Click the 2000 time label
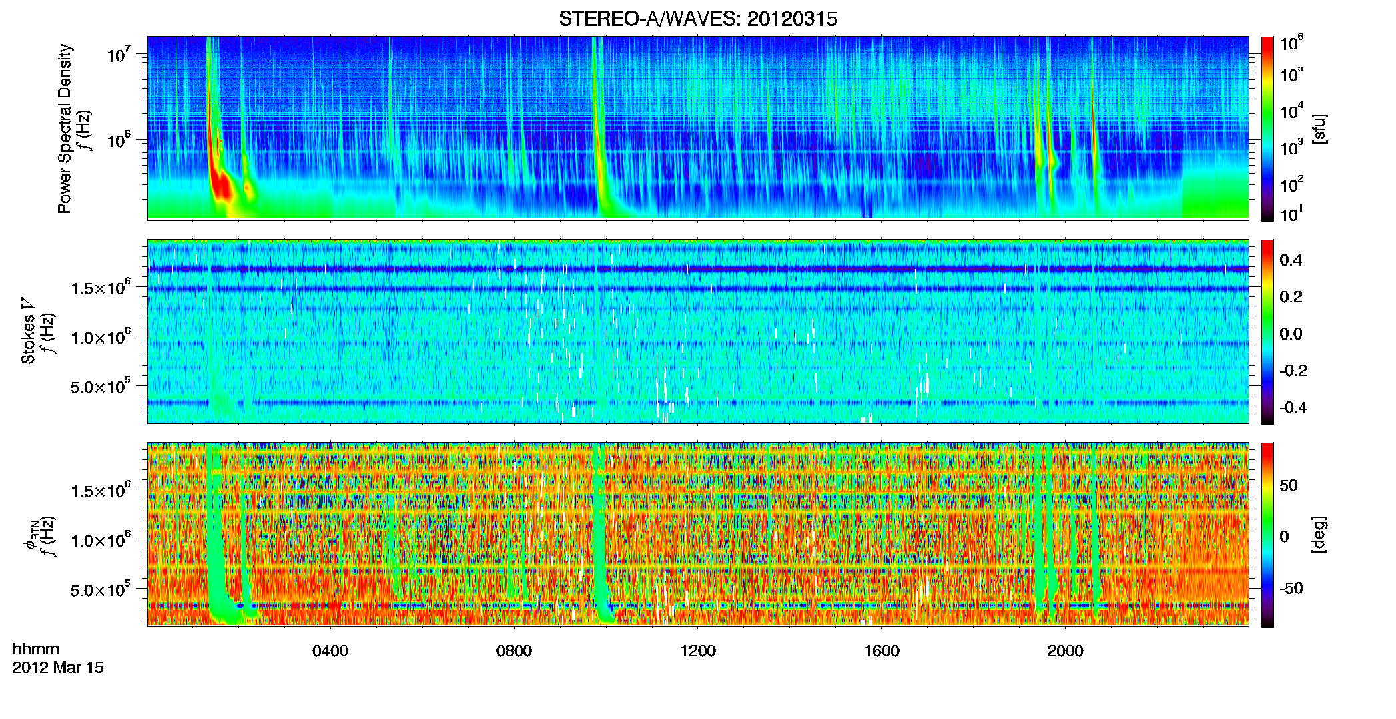The width and height of the screenshot is (1396, 719). pyautogui.click(x=1065, y=650)
